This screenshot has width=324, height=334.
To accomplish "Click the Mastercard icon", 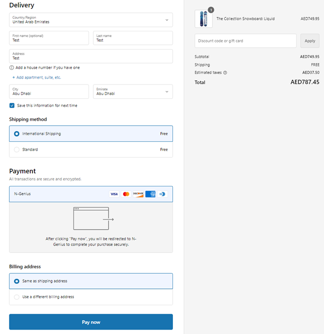I will point(126,194).
